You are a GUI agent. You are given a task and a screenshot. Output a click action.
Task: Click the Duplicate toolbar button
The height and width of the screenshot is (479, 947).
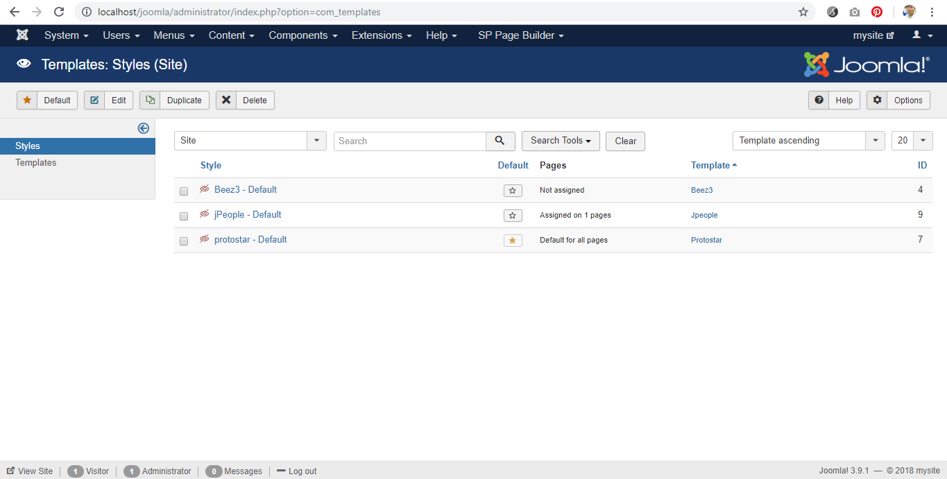point(174,101)
